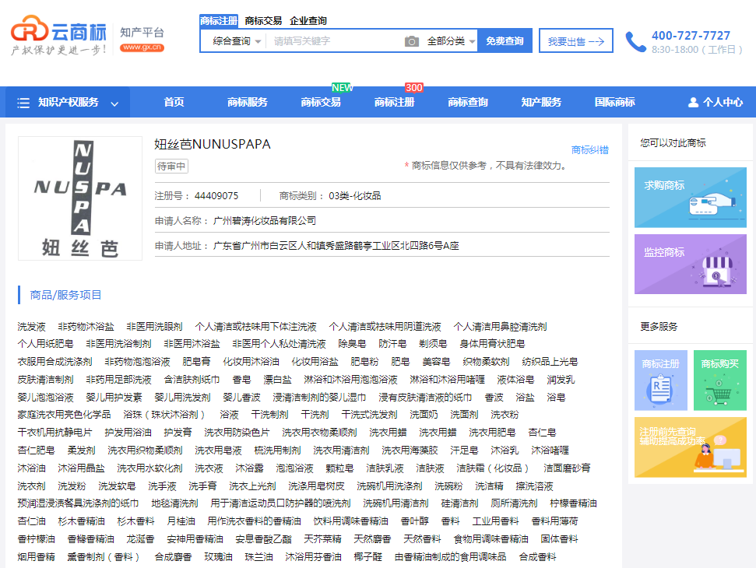Open the 商标购买 service card
Viewport: 756px width, 568px height.
click(x=720, y=380)
